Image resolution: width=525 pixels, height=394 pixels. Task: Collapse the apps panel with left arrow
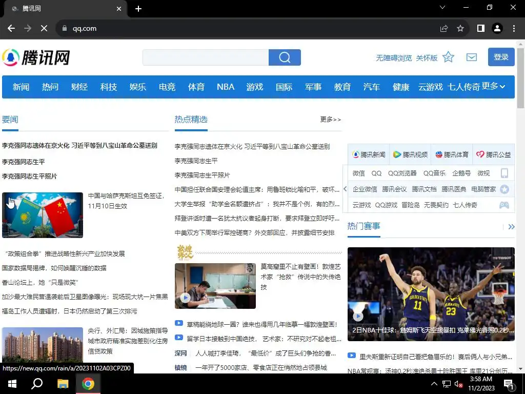(345, 189)
